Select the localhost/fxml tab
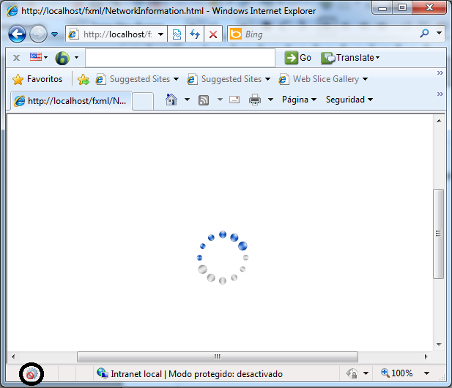Image resolution: width=452 pixels, height=388 pixels. click(72, 101)
